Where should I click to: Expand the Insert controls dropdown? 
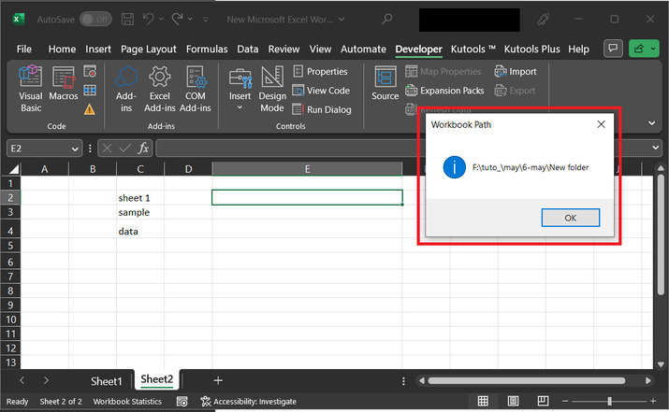pyautogui.click(x=240, y=107)
